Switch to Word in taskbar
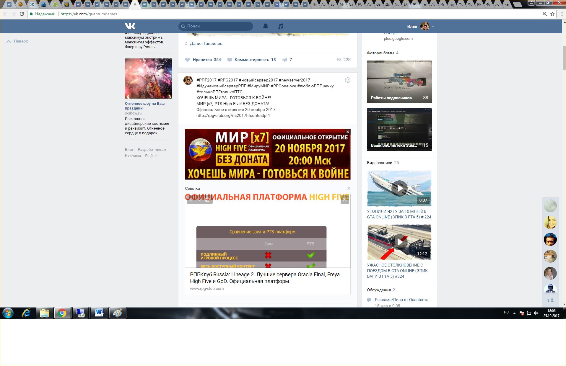The height and width of the screenshot is (366, 566). tap(99, 313)
